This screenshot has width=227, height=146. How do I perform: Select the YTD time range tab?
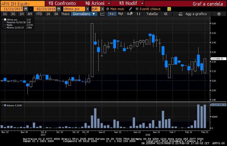(x=39, y=14)
